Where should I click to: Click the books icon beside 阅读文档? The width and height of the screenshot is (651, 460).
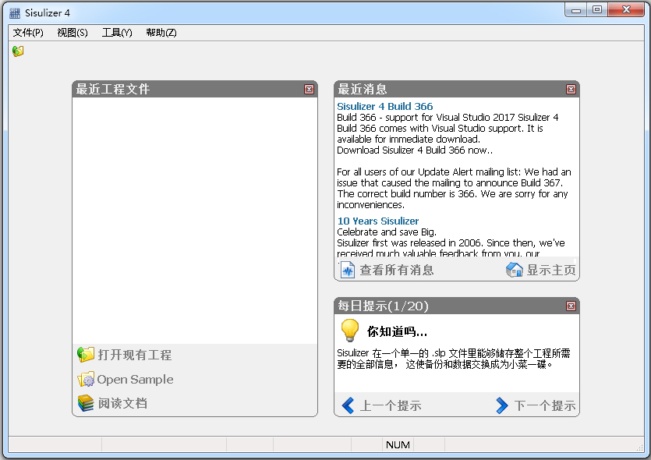pos(86,403)
